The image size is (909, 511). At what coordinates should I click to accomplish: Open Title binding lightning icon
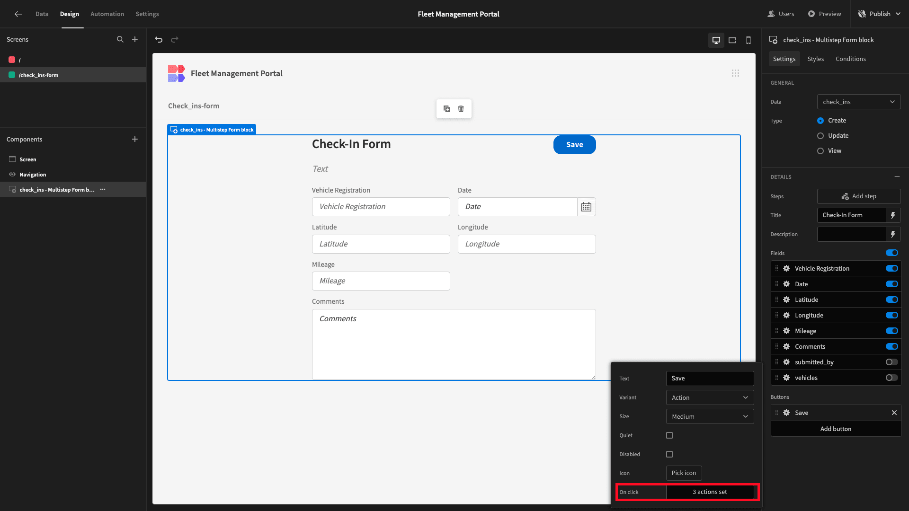tap(893, 215)
